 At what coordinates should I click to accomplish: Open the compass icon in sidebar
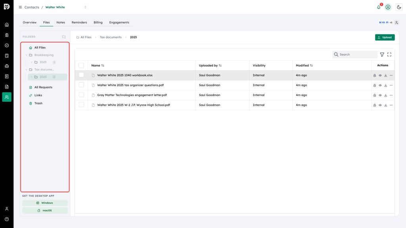pos(7,46)
